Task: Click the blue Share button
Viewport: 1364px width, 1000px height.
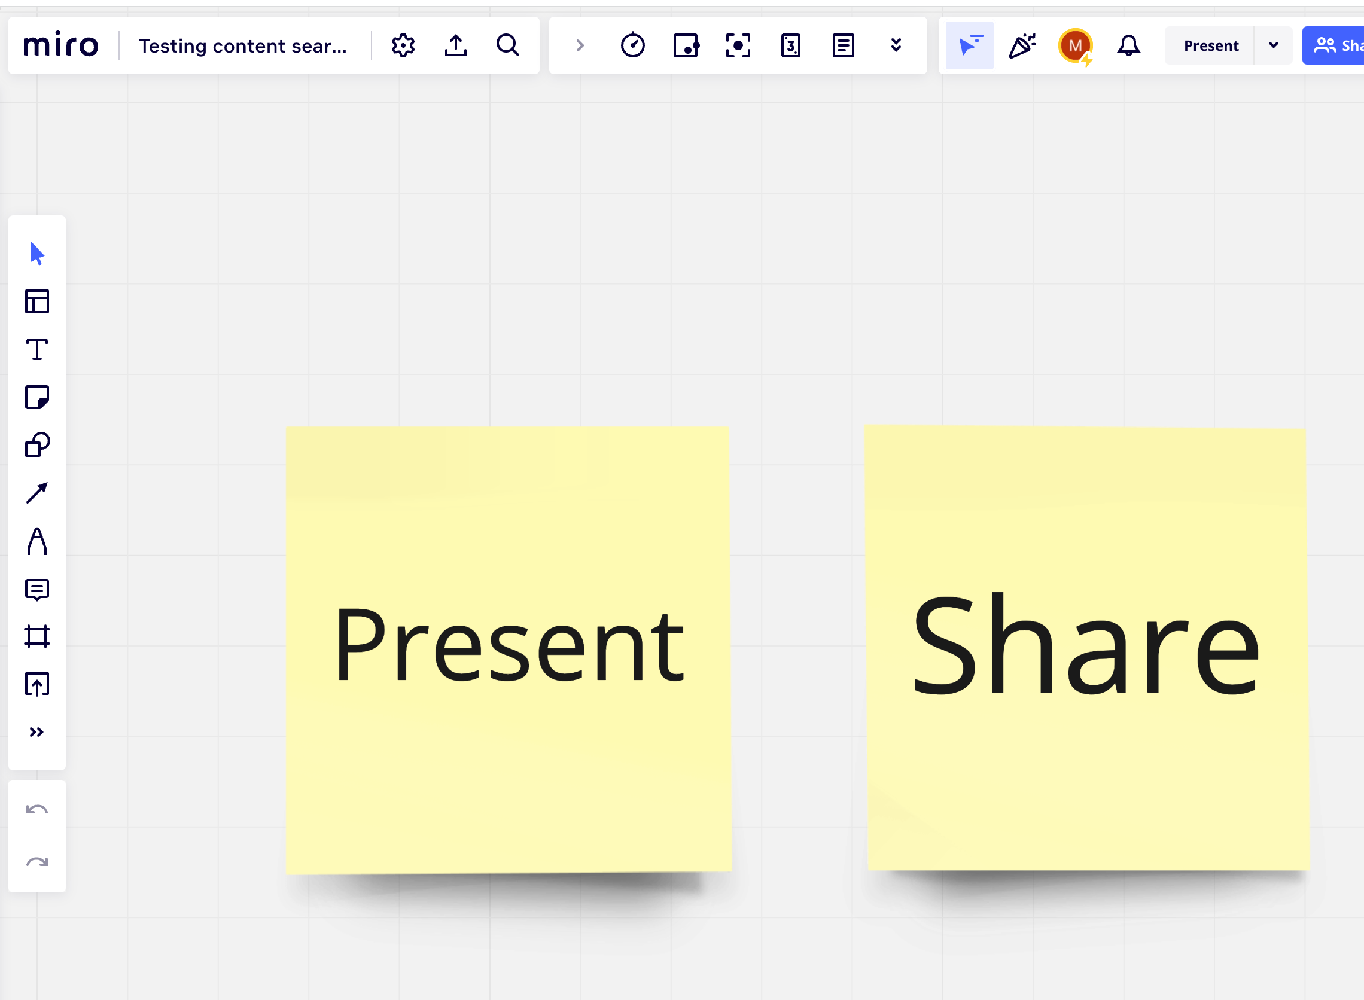Action: tap(1333, 45)
